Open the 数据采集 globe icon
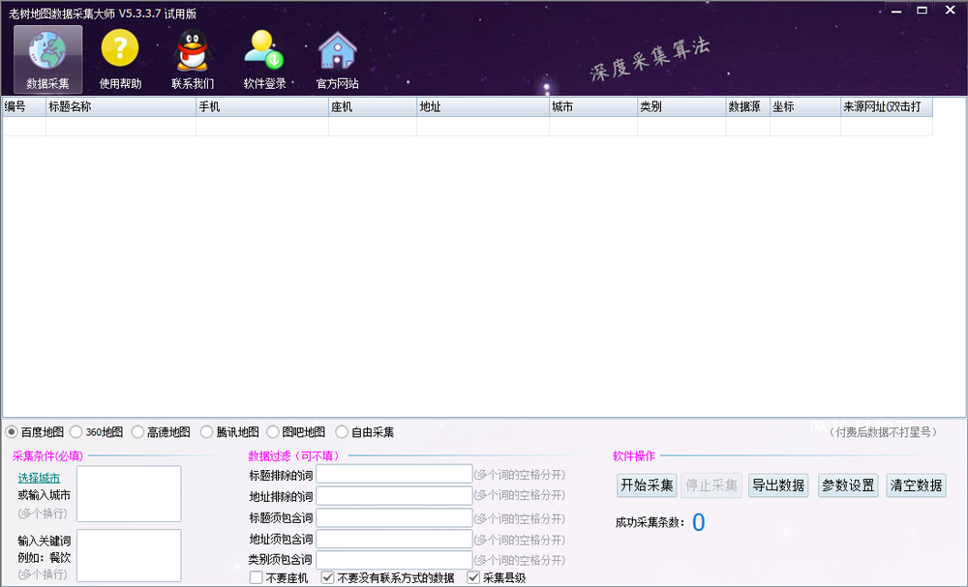 click(47, 50)
